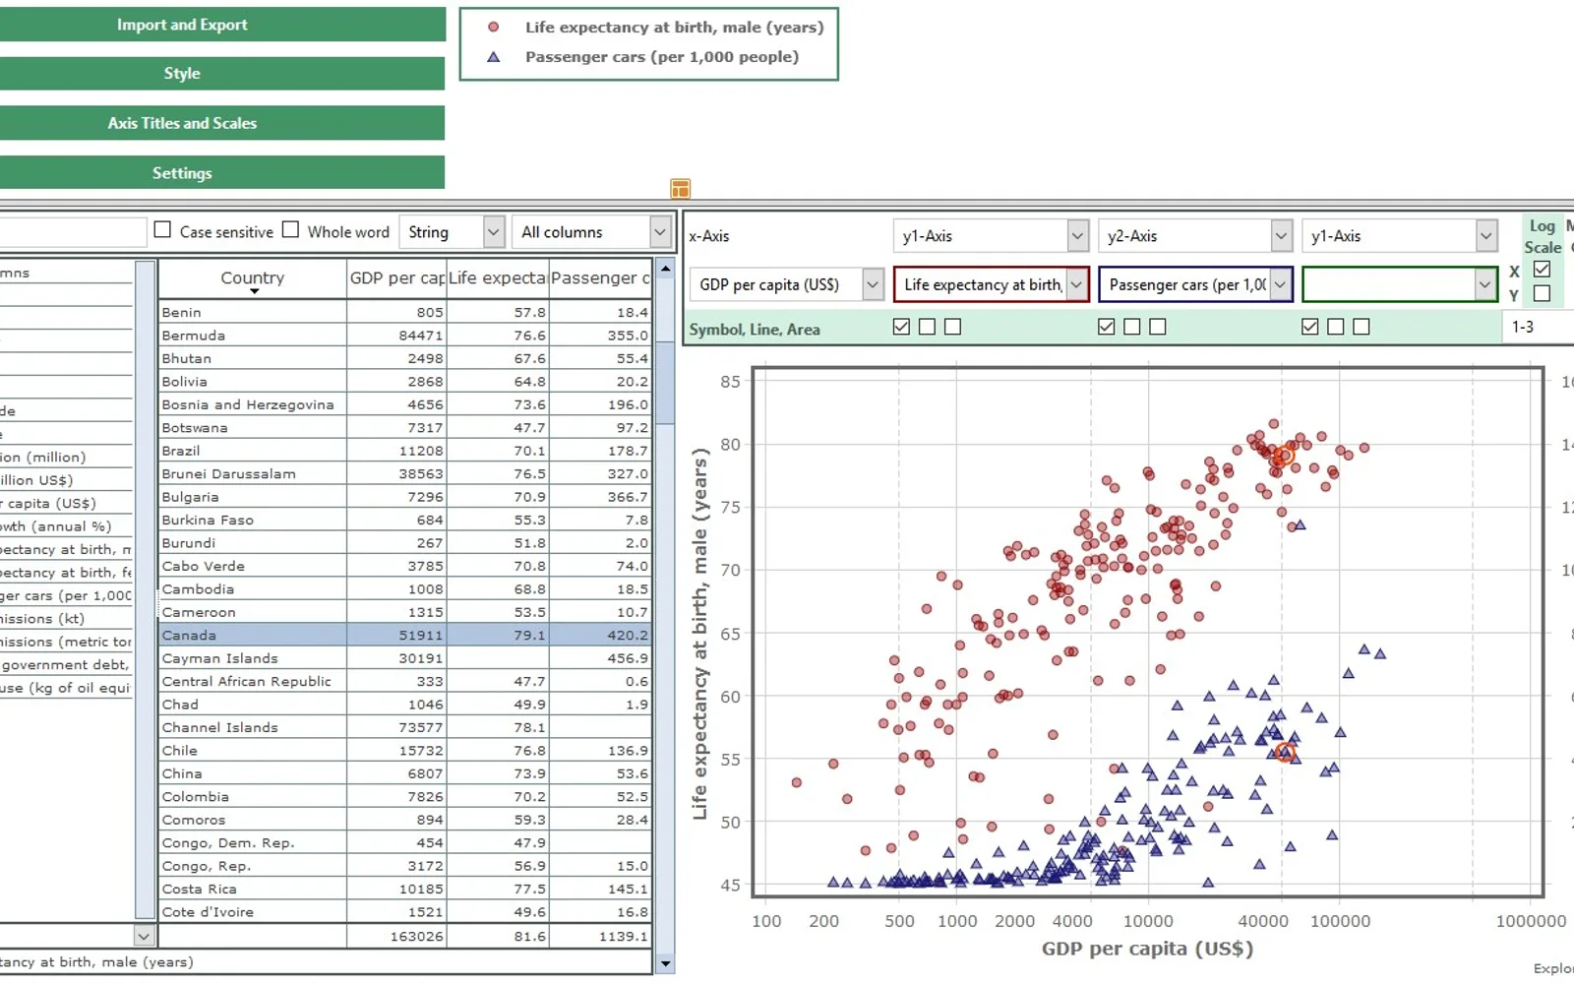Image resolution: width=1574 pixels, height=984 pixels.
Task: Click table scrollbar down arrow
Action: coord(665,964)
